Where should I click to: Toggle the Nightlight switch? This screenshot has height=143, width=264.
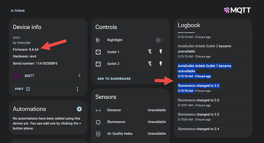(x=160, y=40)
